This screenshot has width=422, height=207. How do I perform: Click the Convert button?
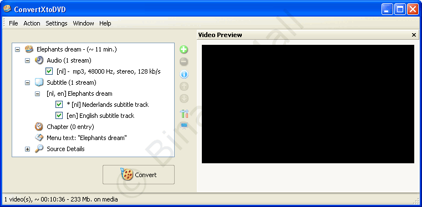point(139,175)
